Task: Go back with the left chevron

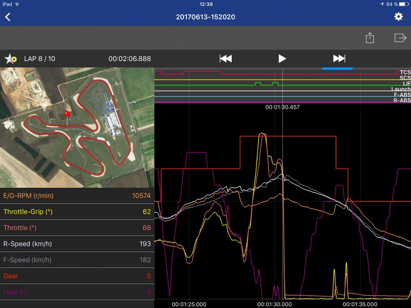Action: click(8, 17)
